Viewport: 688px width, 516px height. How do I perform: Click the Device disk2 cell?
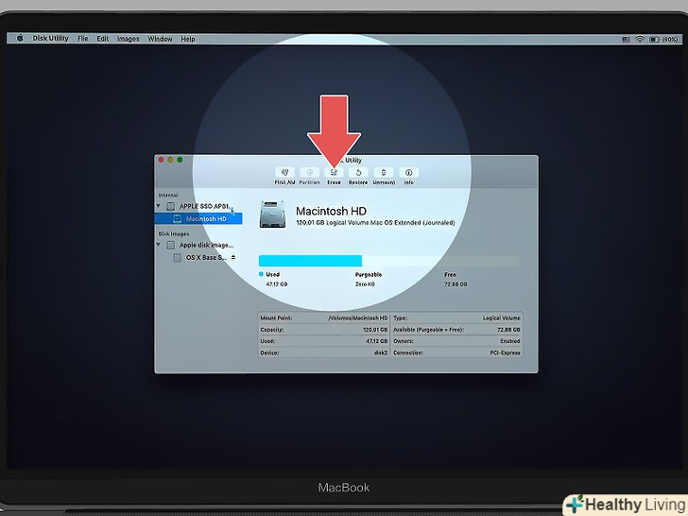coord(324,353)
